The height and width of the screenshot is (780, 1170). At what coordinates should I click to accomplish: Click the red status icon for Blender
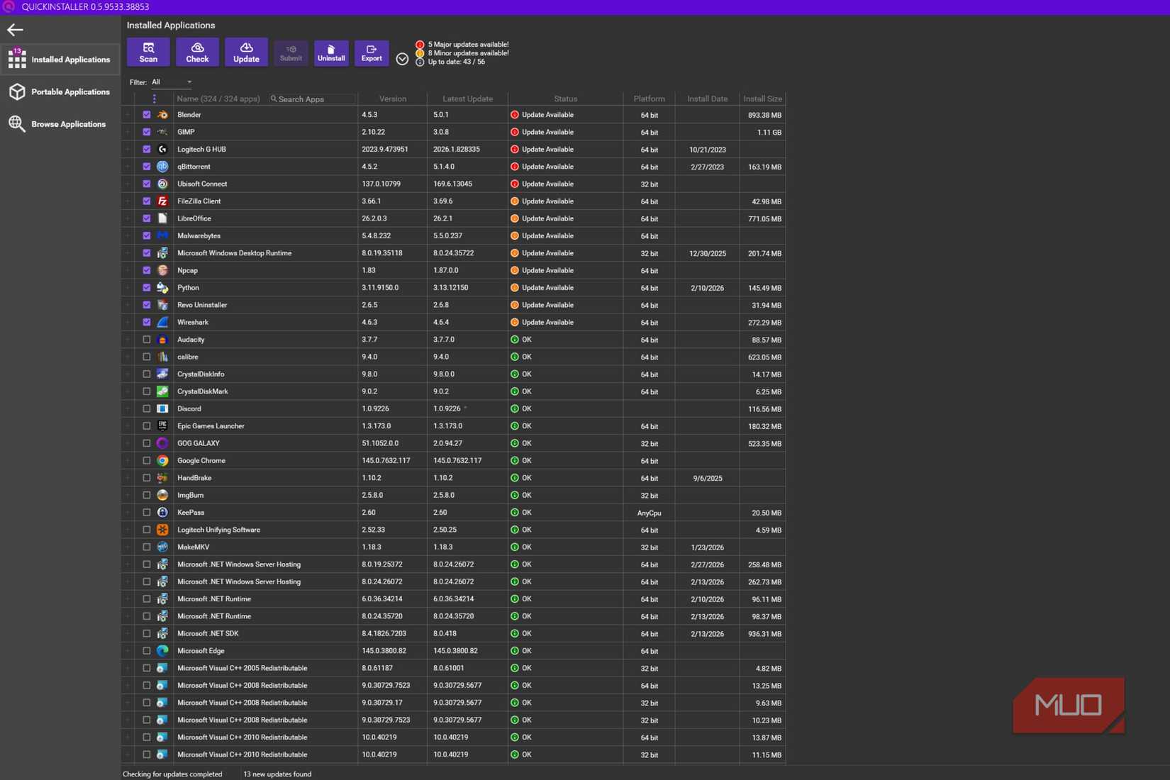pyautogui.click(x=515, y=115)
